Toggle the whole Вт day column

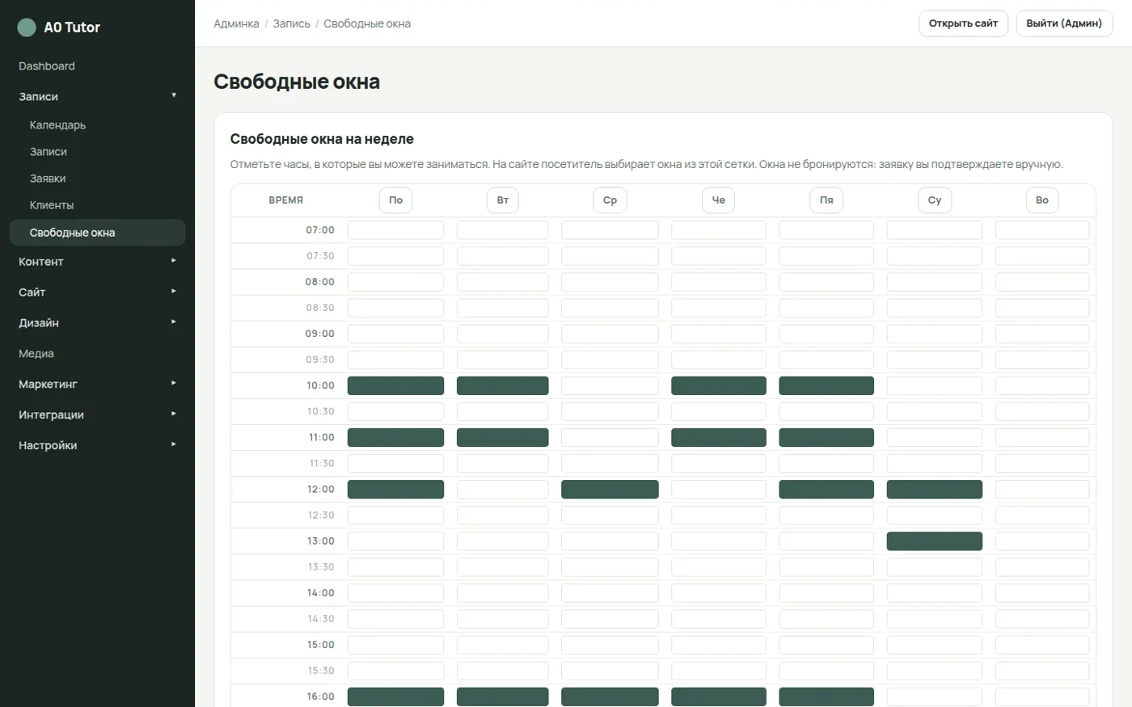point(503,200)
